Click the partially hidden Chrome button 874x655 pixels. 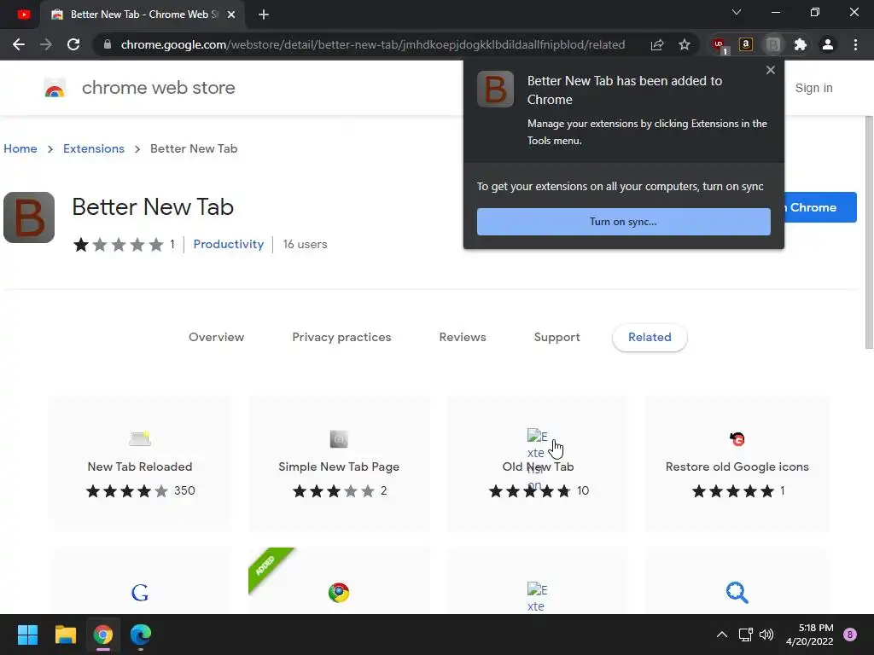820,207
